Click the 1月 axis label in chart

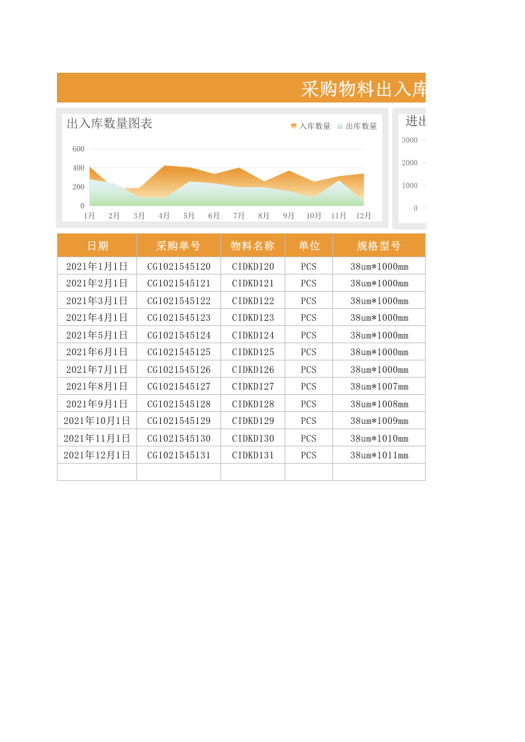(89, 216)
